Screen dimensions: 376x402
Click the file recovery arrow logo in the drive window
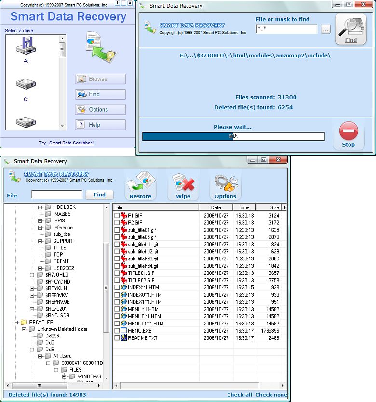[101, 47]
